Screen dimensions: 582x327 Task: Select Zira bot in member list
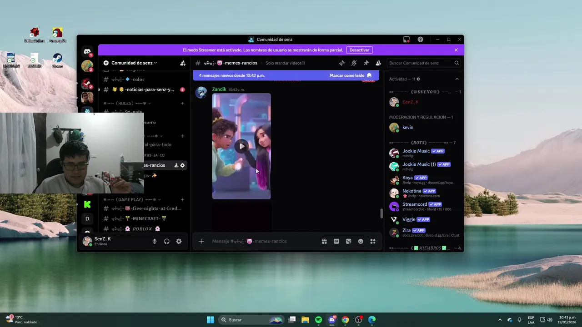point(424,233)
